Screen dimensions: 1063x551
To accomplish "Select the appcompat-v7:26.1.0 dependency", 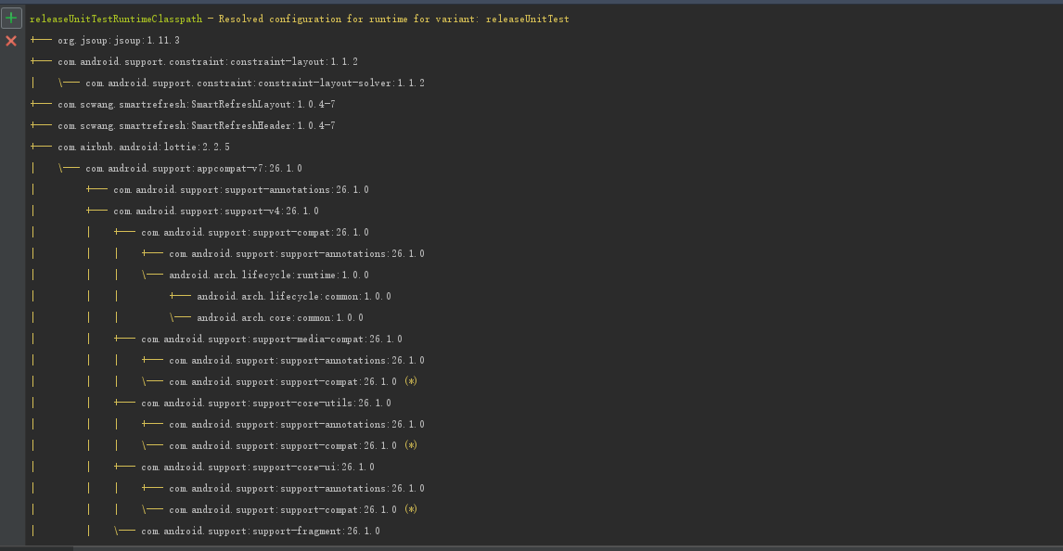I will 194,168.
